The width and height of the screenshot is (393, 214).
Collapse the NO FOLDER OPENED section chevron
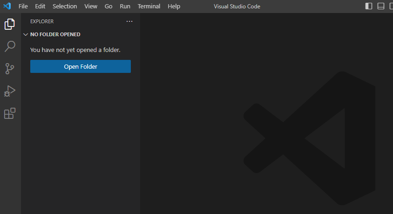(x=25, y=34)
